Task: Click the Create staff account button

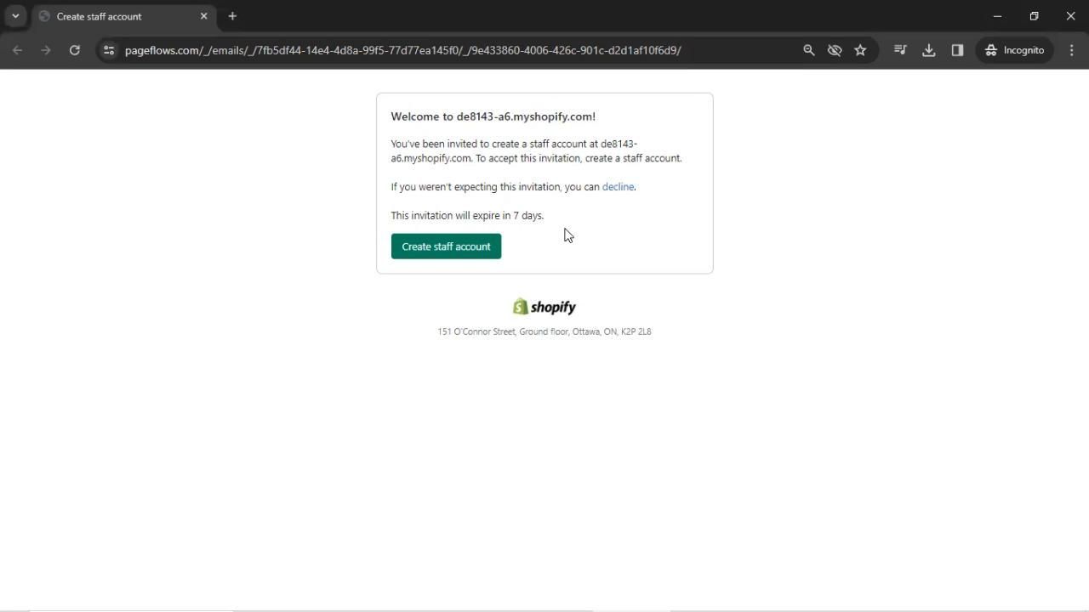Action: (446, 246)
